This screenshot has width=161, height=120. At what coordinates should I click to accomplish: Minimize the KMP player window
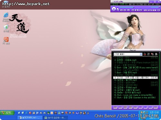tap(151, 2)
